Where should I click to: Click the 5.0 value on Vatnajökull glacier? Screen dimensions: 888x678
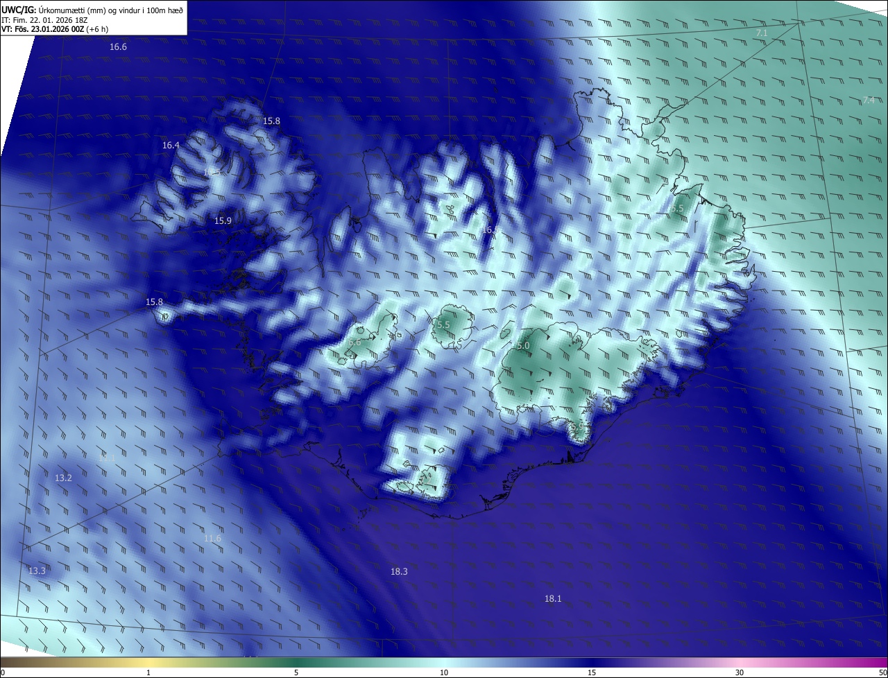[523, 346]
